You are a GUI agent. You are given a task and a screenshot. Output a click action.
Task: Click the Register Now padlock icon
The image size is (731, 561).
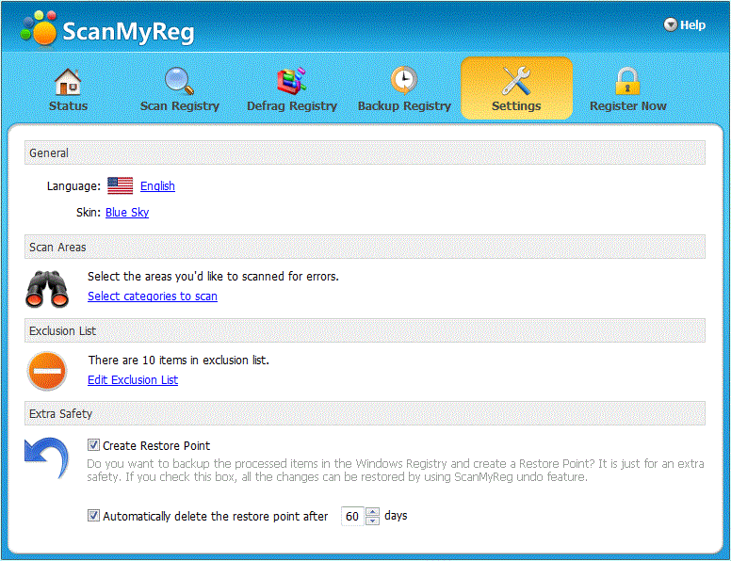(x=627, y=81)
